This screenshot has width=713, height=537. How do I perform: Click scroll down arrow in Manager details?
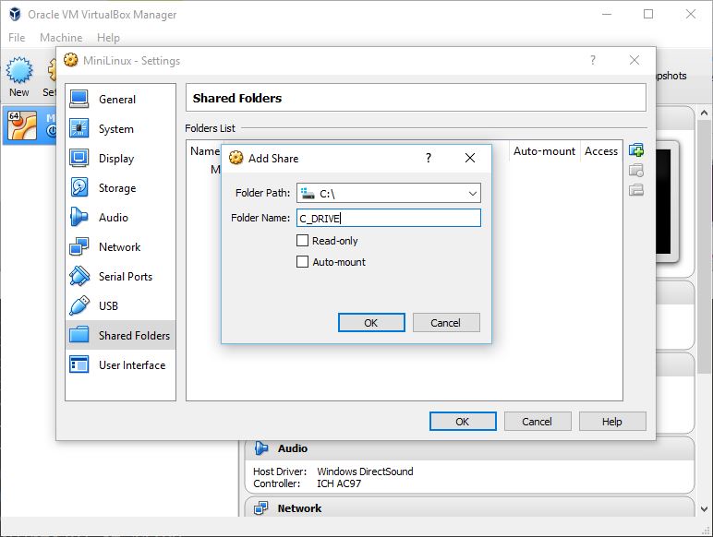click(704, 509)
